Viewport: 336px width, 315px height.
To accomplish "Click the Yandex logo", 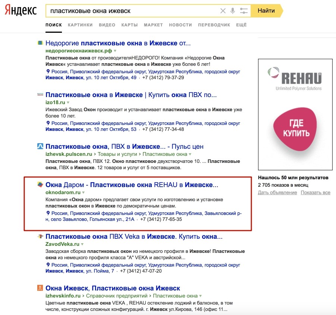I will point(21,11).
